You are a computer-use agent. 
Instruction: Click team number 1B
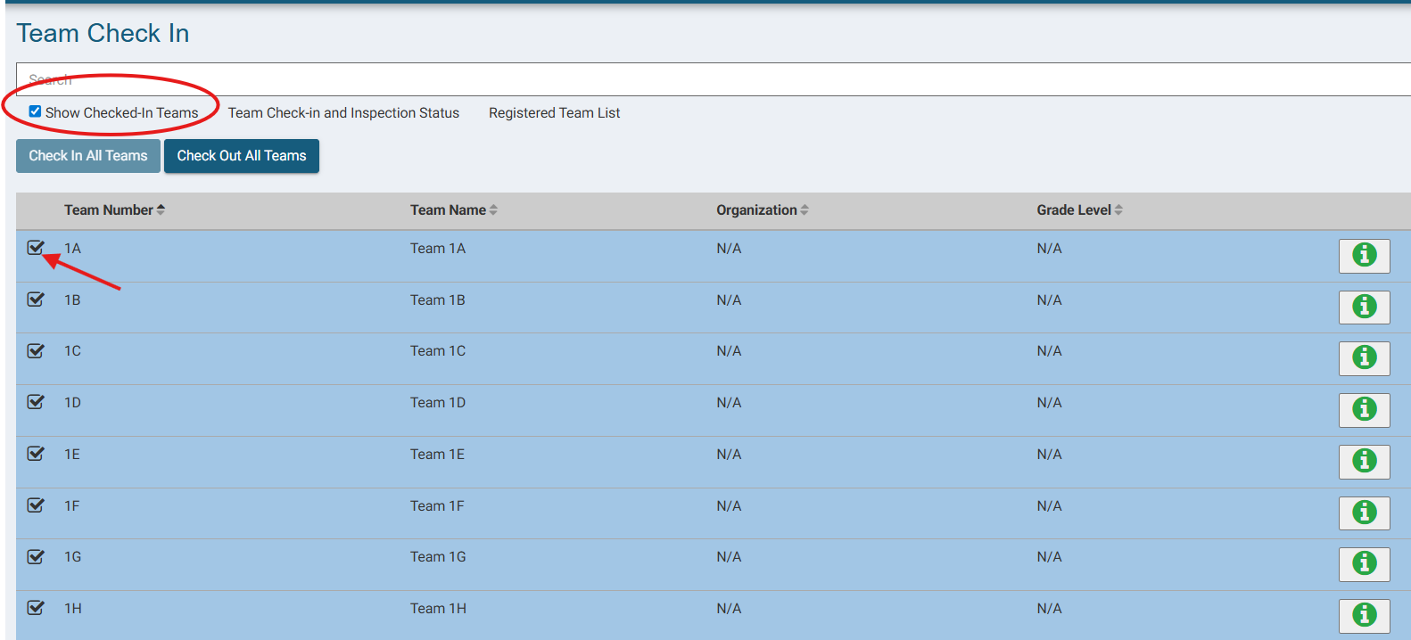[x=72, y=300]
